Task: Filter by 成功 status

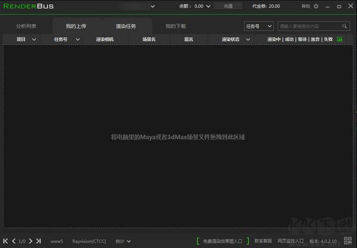Action: pyautogui.click(x=289, y=39)
